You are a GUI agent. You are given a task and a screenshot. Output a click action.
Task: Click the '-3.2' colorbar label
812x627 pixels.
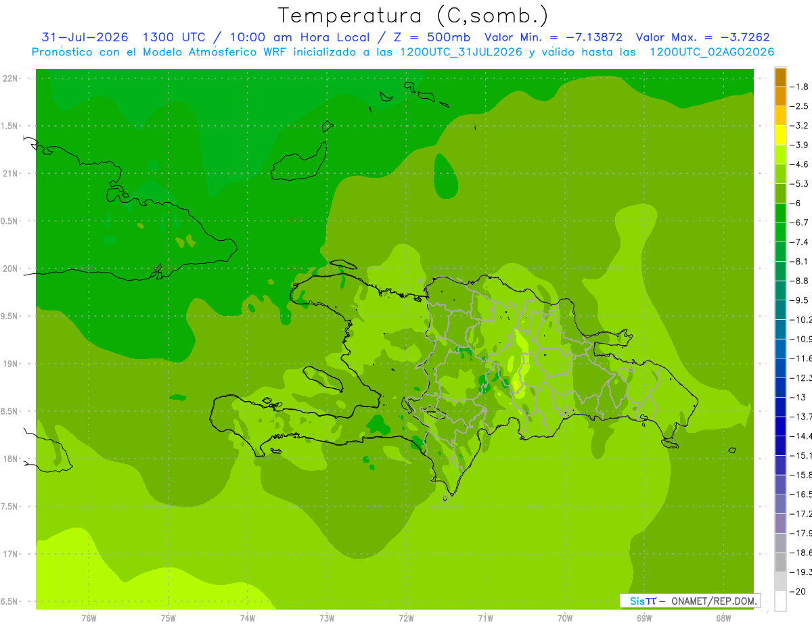[799, 126]
